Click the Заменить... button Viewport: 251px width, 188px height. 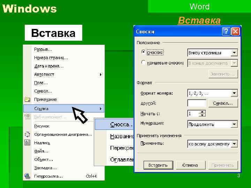pos(223,74)
